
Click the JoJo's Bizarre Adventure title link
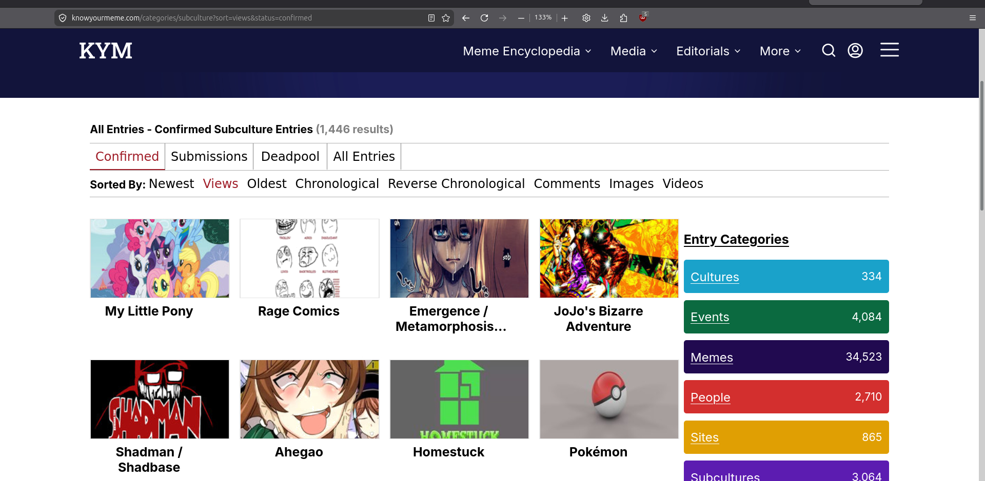[598, 319]
